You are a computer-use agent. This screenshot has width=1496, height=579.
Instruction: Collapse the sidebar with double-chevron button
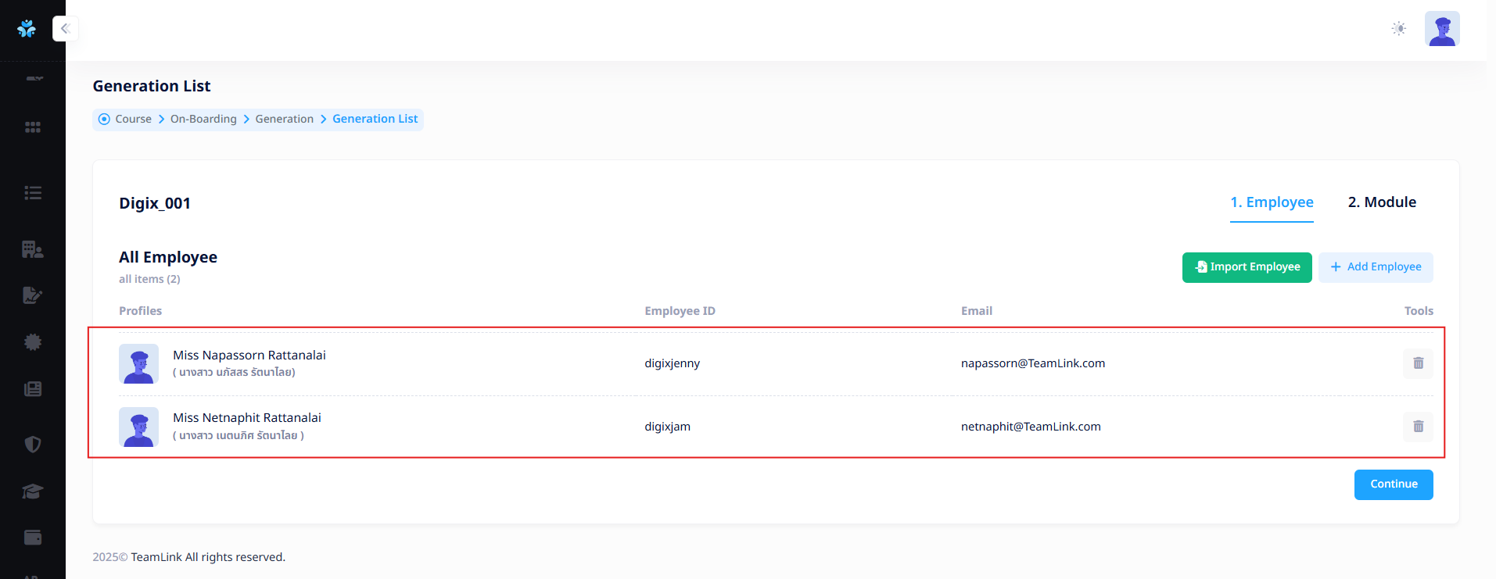(x=66, y=29)
